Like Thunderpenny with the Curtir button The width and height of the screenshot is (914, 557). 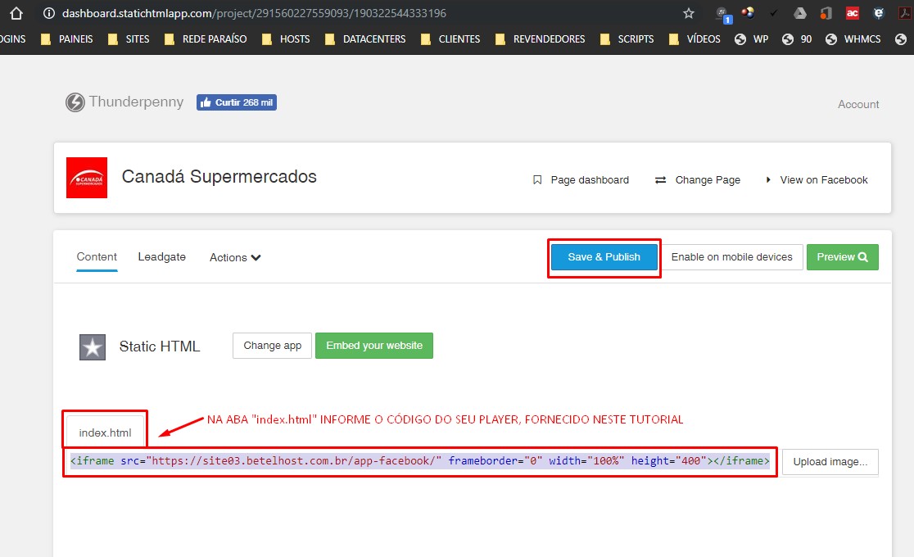pos(236,102)
